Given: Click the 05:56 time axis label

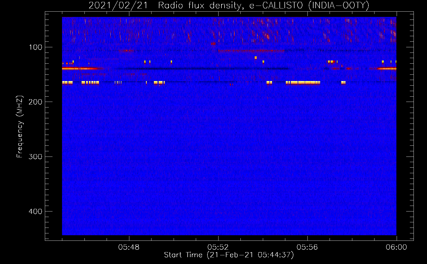Looking at the screenshot, I should point(307,247).
